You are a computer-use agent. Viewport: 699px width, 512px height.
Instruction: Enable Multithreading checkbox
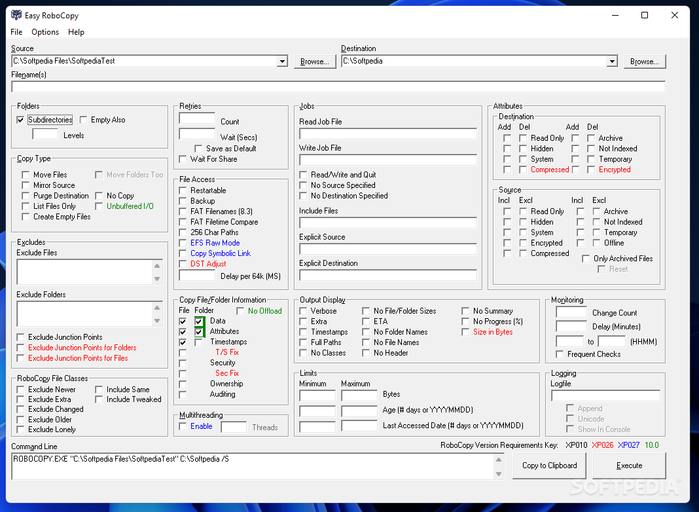(183, 426)
